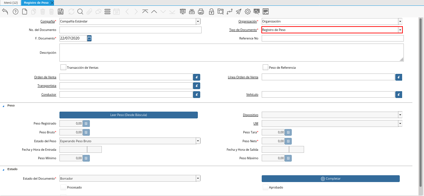Click the lock icon in toolbar
The image size is (424, 196).
point(211,12)
